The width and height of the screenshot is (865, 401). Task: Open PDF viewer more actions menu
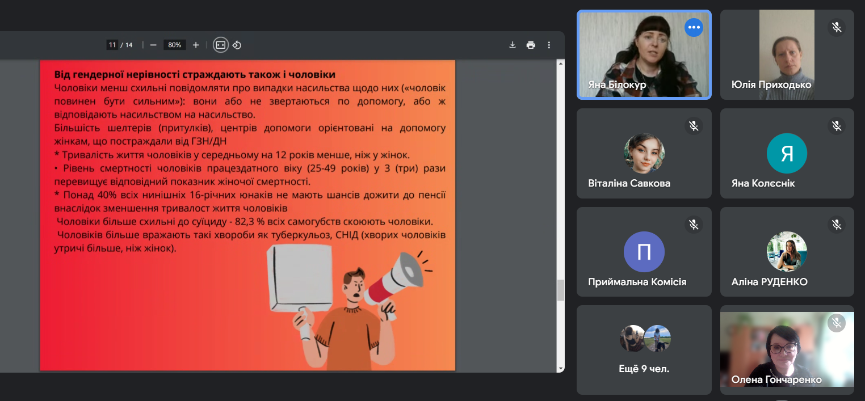click(x=549, y=45)
